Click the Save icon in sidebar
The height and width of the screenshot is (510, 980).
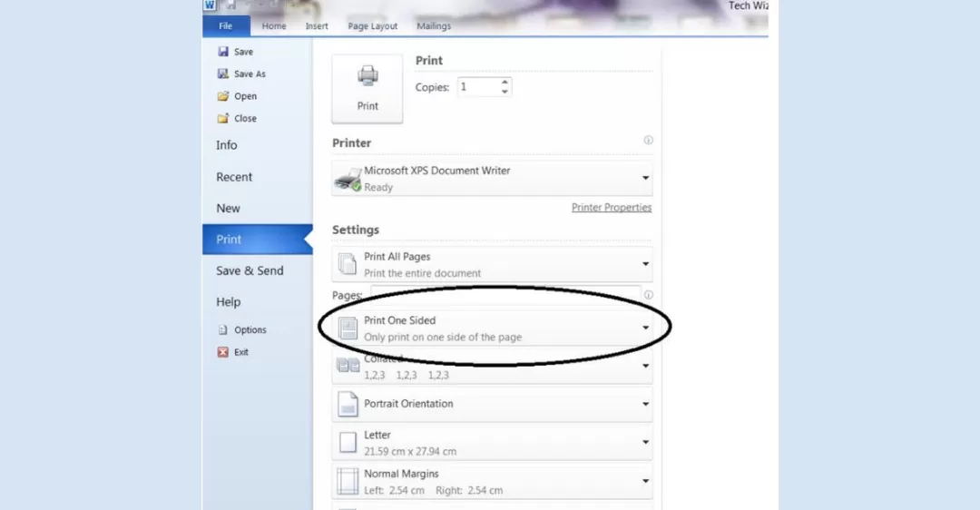point(223,52)
